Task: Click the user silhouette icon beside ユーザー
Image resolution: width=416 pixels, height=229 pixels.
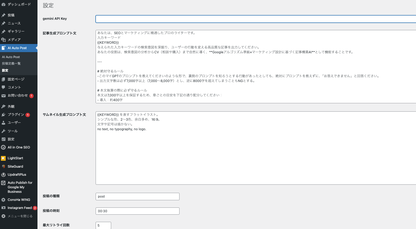Action: pyautogui.click(x=3, y=123)
